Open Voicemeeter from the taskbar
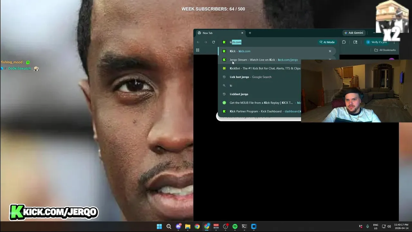The width and height of the screenshot is (412, 232). (216, 227)
